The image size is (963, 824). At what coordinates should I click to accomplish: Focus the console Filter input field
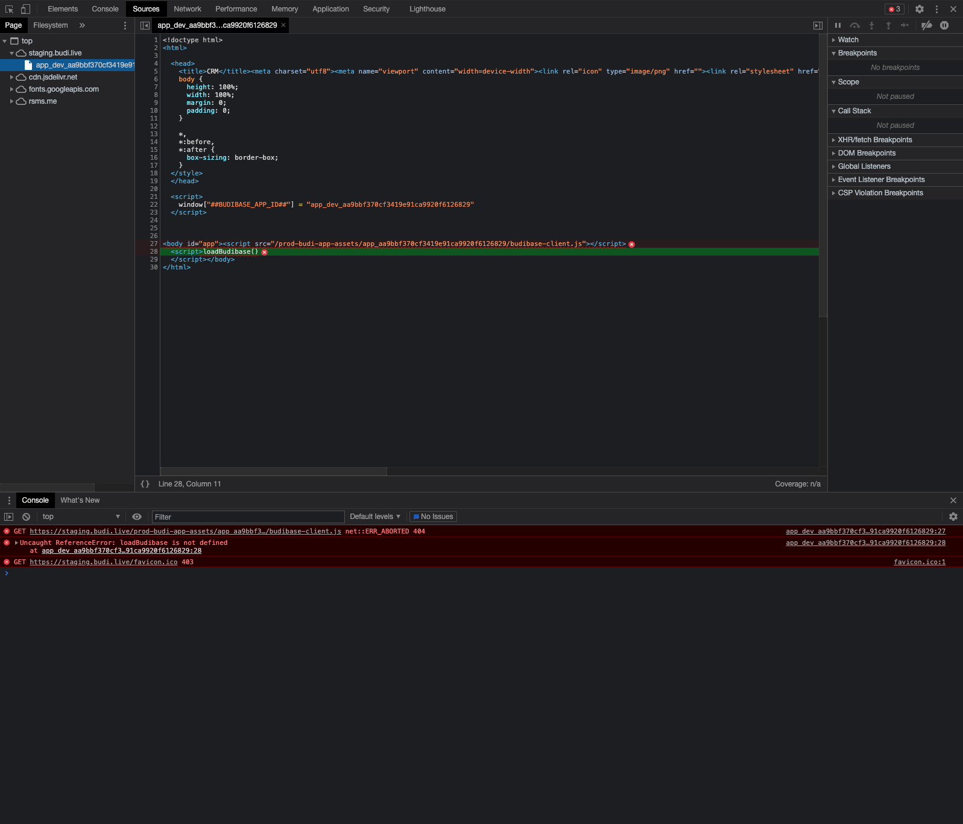tap(248, 517)
